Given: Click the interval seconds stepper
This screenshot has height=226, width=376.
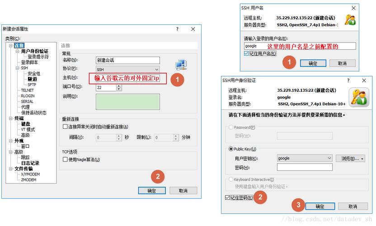Looking at the screenshot, I should point(119,137).
